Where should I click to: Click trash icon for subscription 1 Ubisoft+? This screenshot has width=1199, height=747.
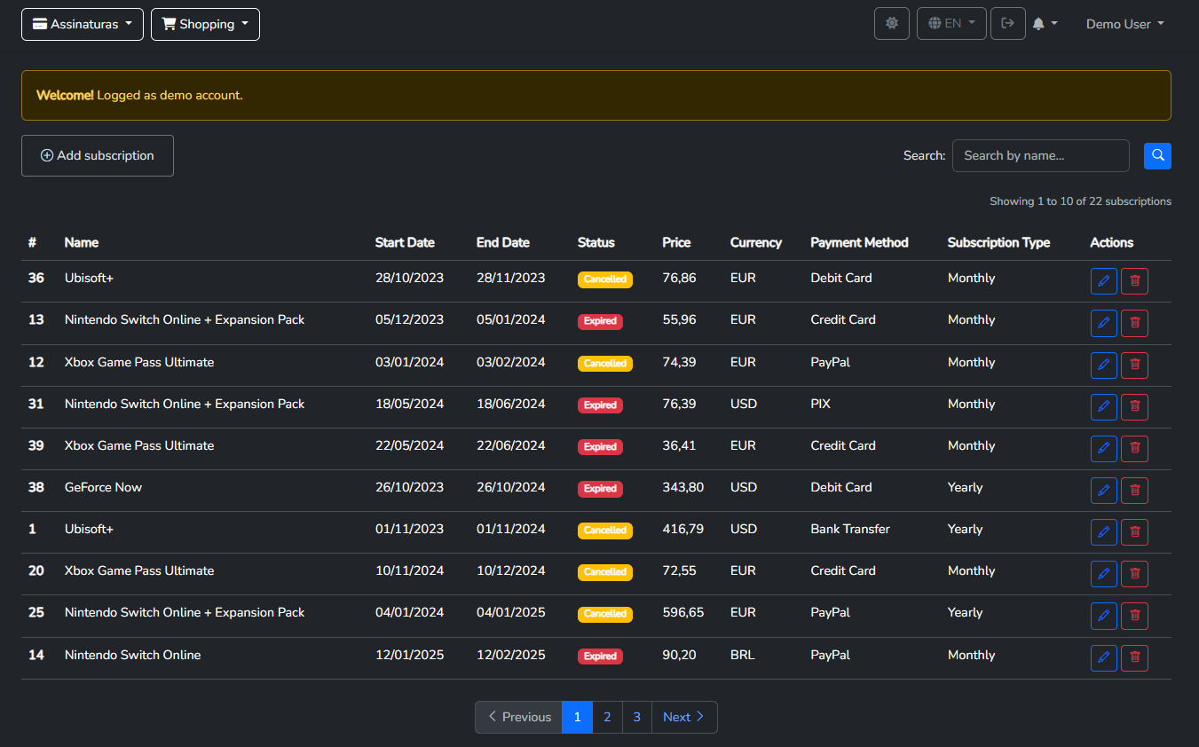pyautogui.click(x=1134, y=532)
